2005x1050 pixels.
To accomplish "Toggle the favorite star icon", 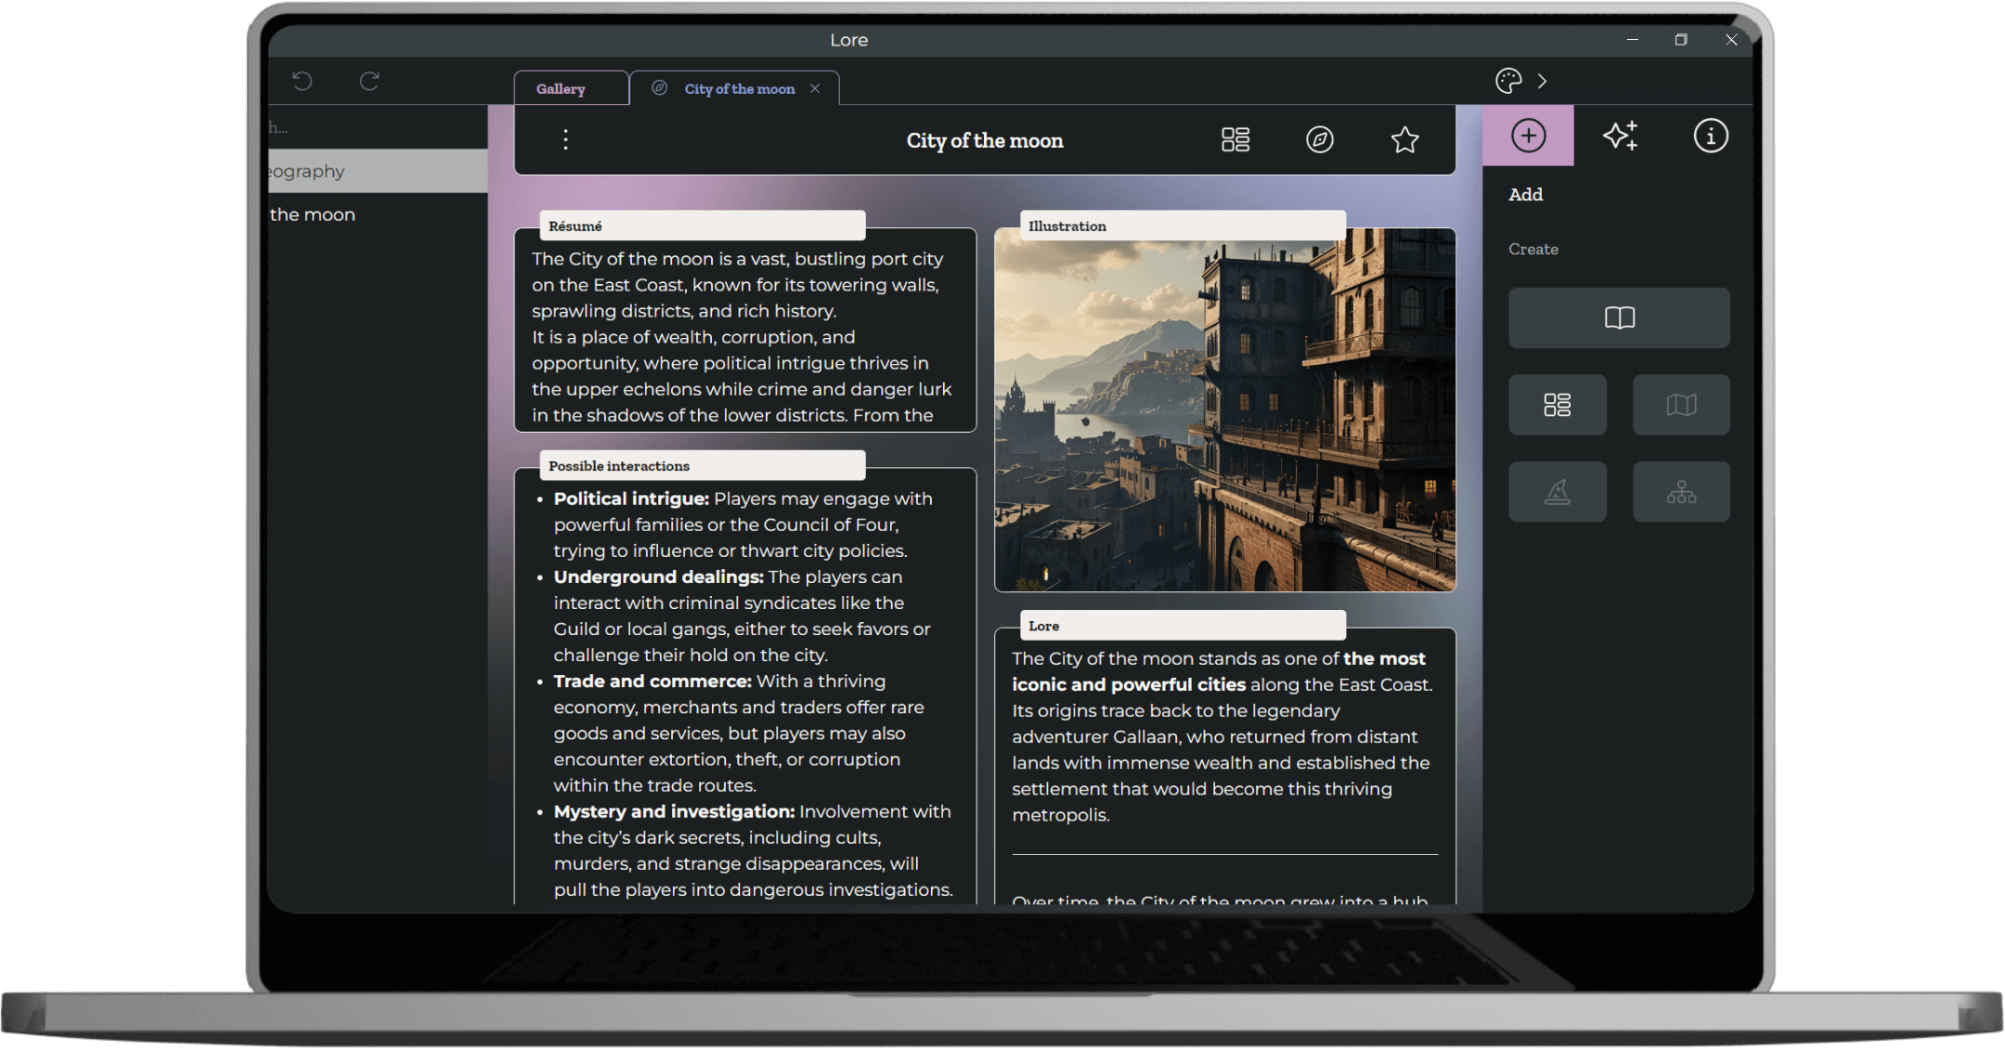I will [x=1404, y=139].
